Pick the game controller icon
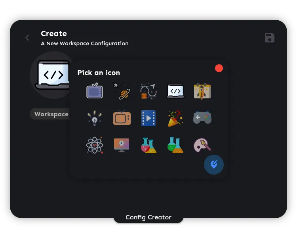This screenshot has height=238, width=297. 202,118
